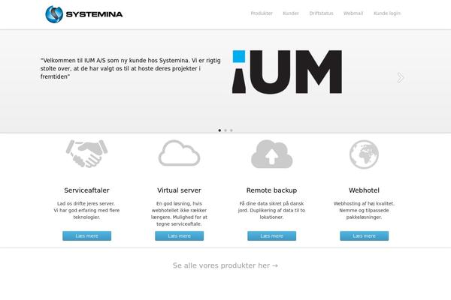The width and height of the screenshot is (451, 300).
Task: Follow the Se alle vores produkter her link
Action: click(225, 265)
